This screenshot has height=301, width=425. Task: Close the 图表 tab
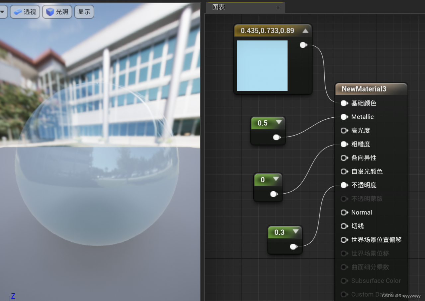(278, 8)
